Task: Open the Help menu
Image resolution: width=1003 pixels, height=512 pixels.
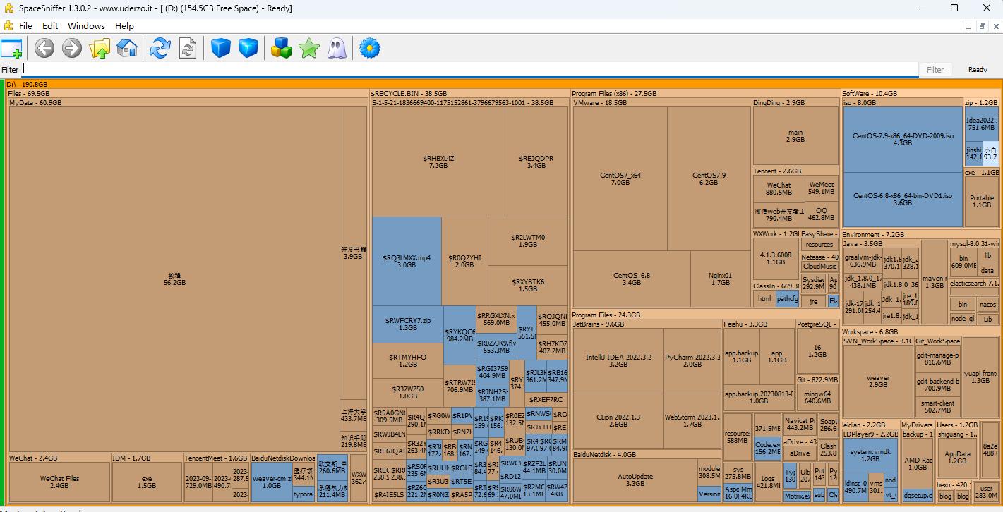Action: (x=124, y=25)
